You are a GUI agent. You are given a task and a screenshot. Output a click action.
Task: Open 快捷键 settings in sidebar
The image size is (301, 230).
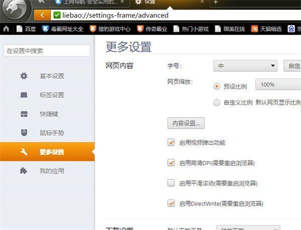tap(49, 114)
